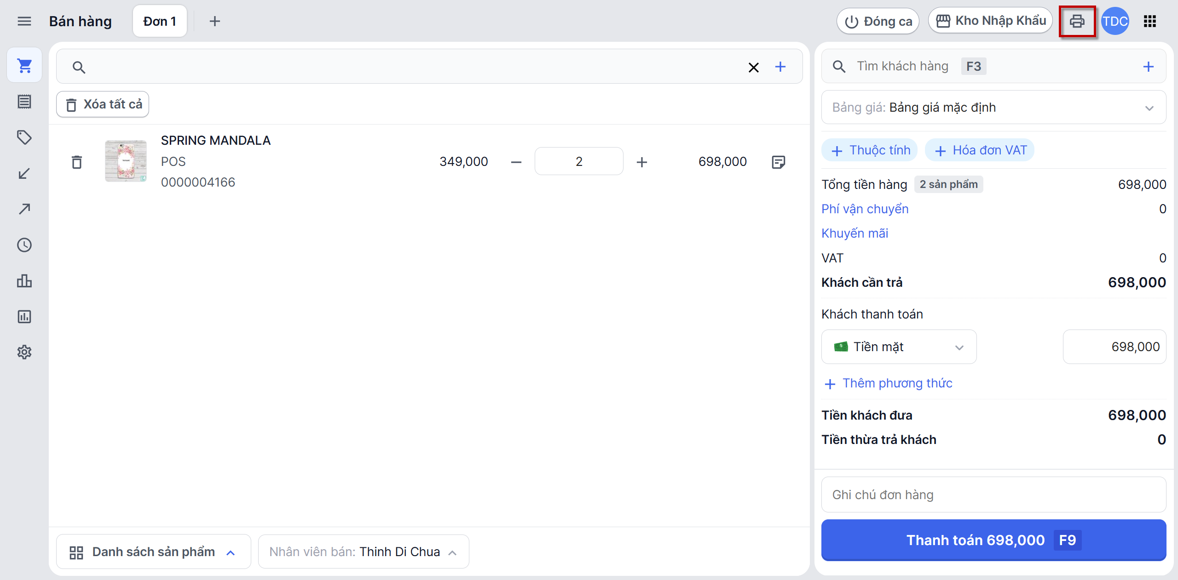
Task: Open the clock history sidebar icon
Action: (x=24, y=245)
